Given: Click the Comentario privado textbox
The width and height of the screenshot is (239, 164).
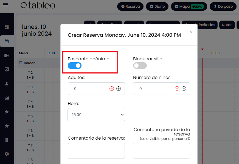Looking at the screenshot, I should click(162, 151).
